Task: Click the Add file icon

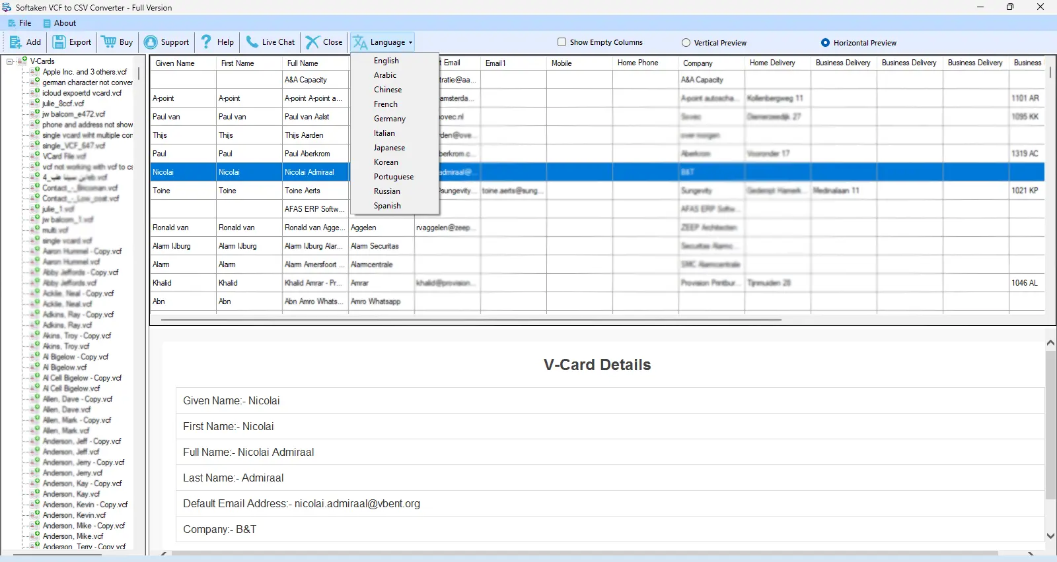Action: pyautogui.click(x=15, y=42)
